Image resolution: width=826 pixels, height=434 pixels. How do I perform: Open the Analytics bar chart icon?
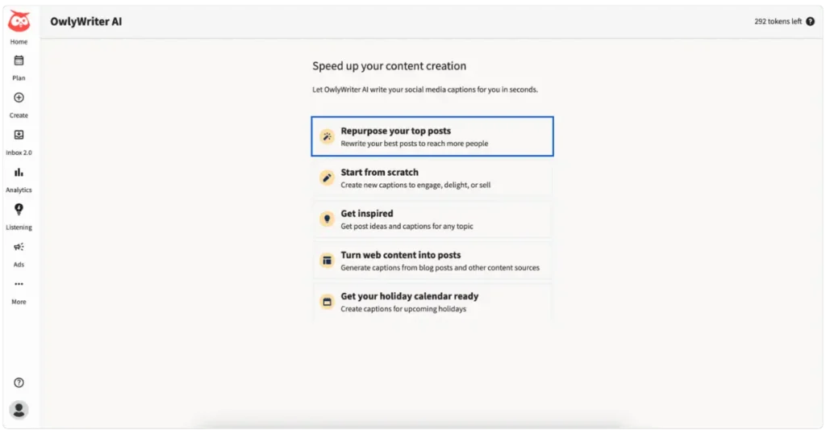coord(19,173)
